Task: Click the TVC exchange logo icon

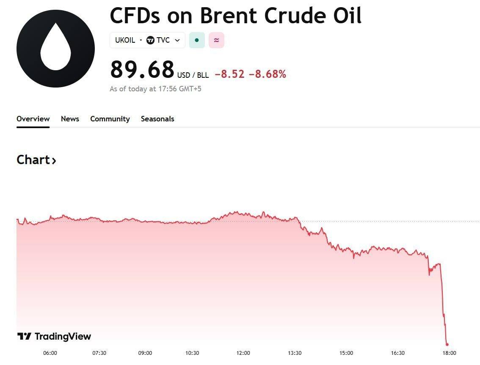Action: click(x=150, y=40)
